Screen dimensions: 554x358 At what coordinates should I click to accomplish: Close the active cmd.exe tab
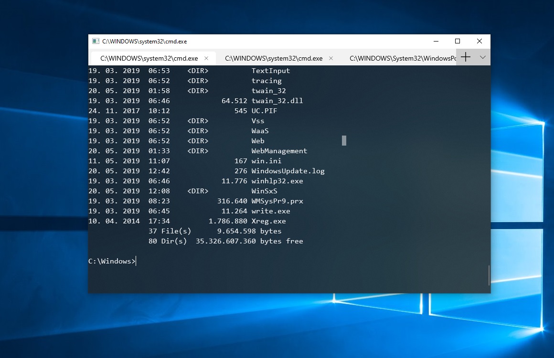click(x=206, y=58)
